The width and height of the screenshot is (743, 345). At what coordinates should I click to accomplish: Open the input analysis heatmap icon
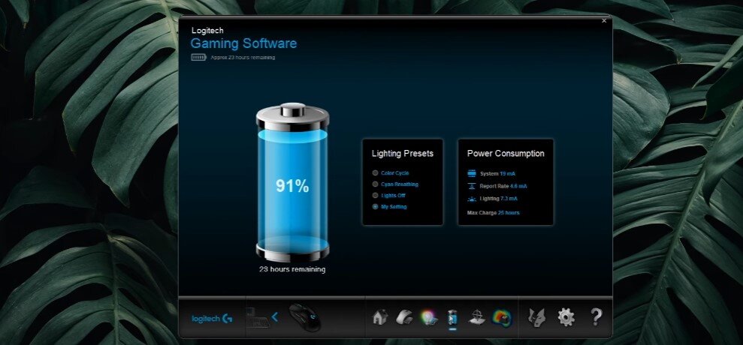point(501,316)
